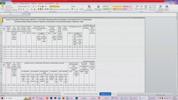178x100 pixels.
Task: Apply the Плохой red cell style
Action: coord(127,6)
